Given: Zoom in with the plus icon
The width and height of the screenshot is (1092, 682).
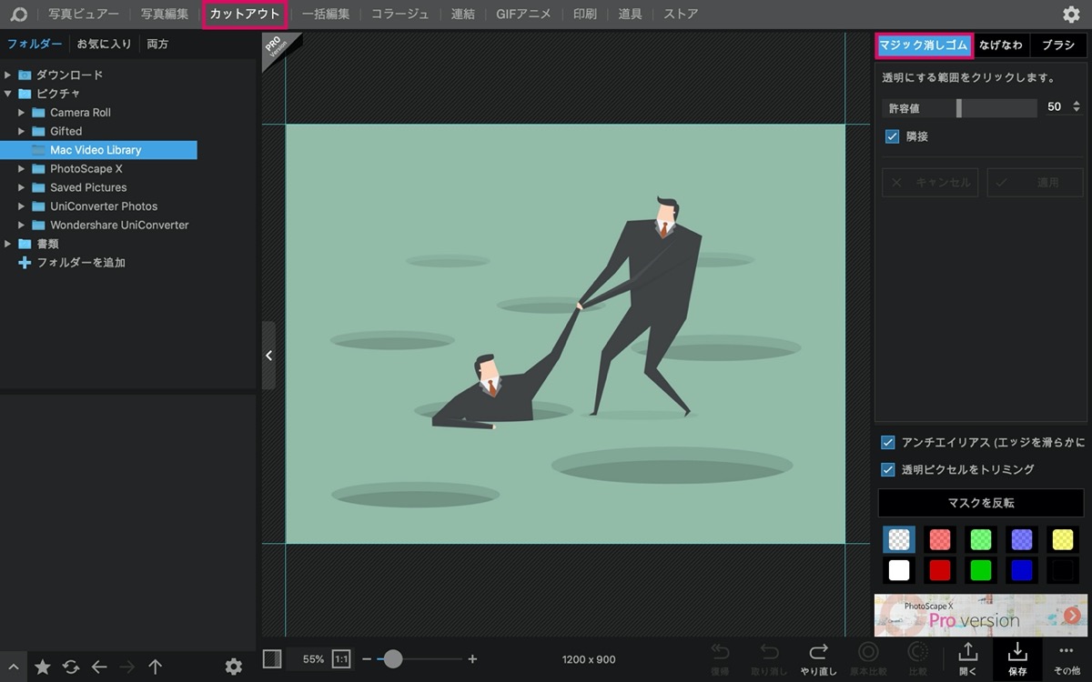Looking at the screenshot, I should pos(472,659).
